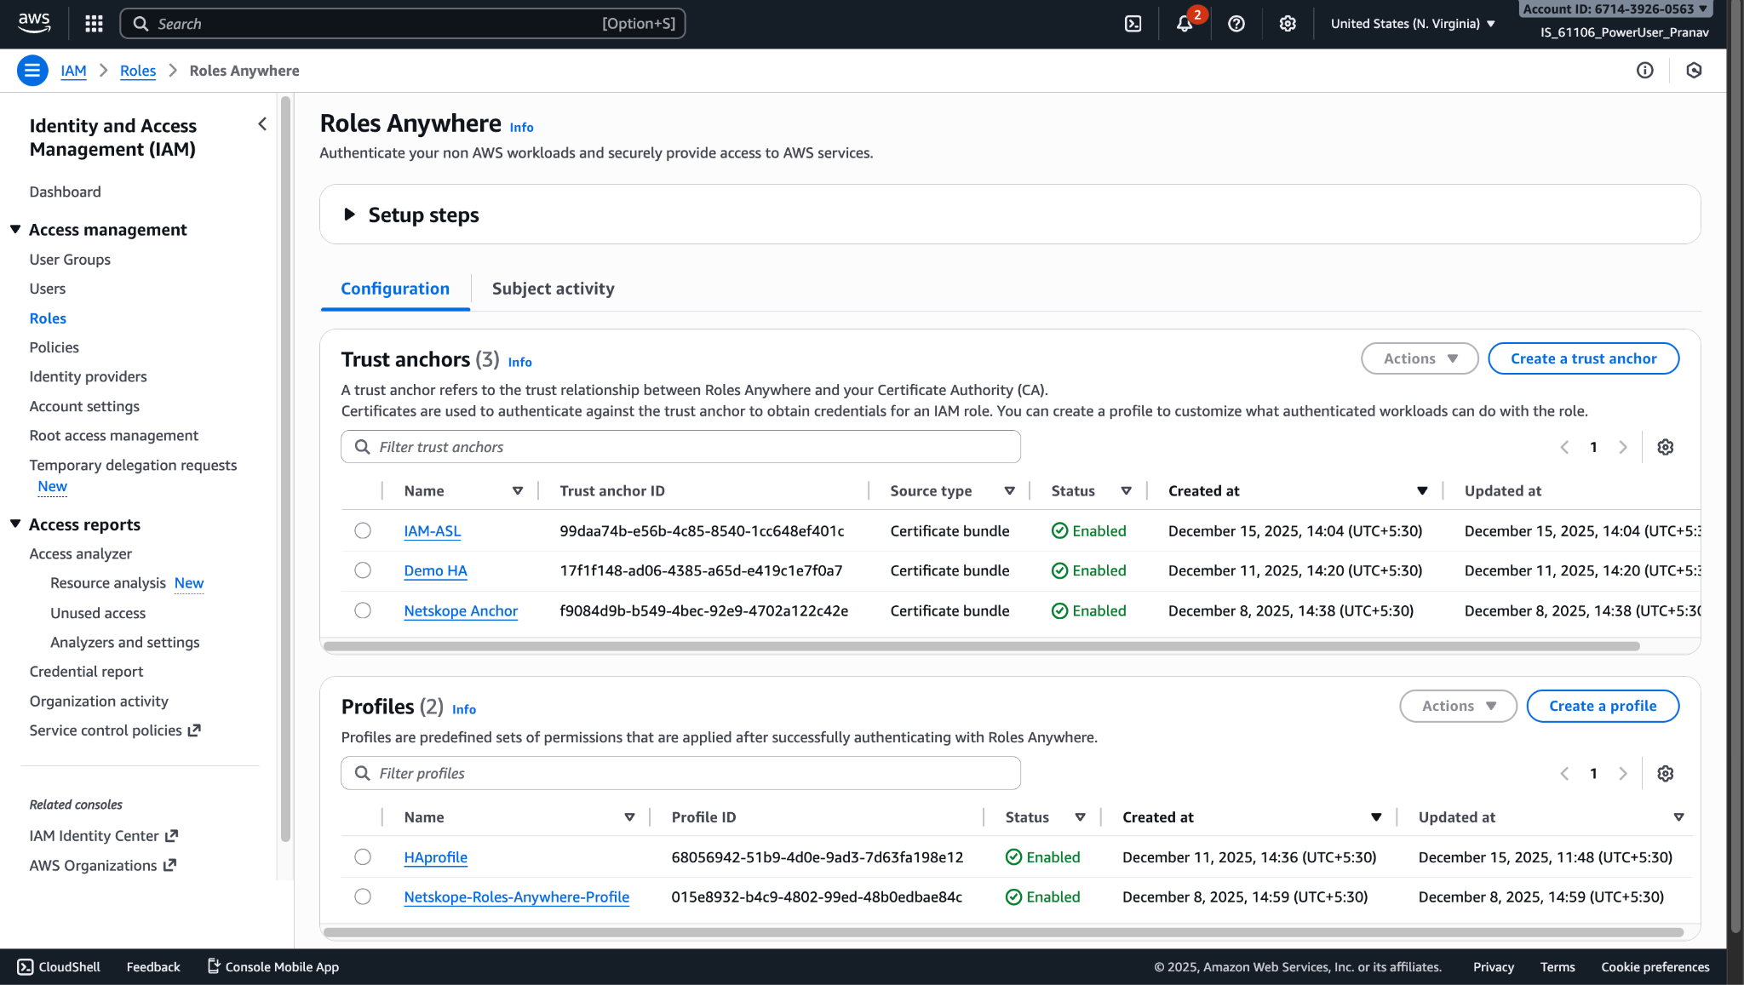Open Users in the side navigation
The width and height of the screenshot is (1744, 985).
click(48, 289)
